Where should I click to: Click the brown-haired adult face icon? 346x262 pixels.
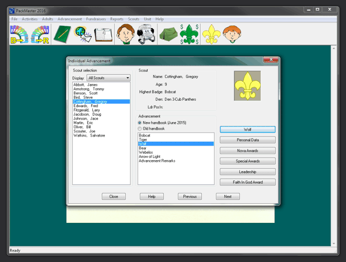click(126, 34)
